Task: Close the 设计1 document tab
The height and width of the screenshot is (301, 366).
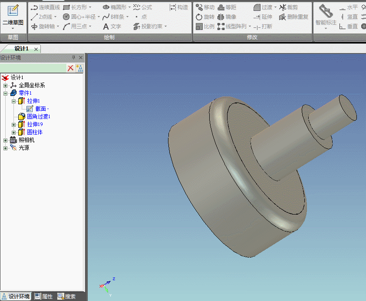Action: point(36,49)
